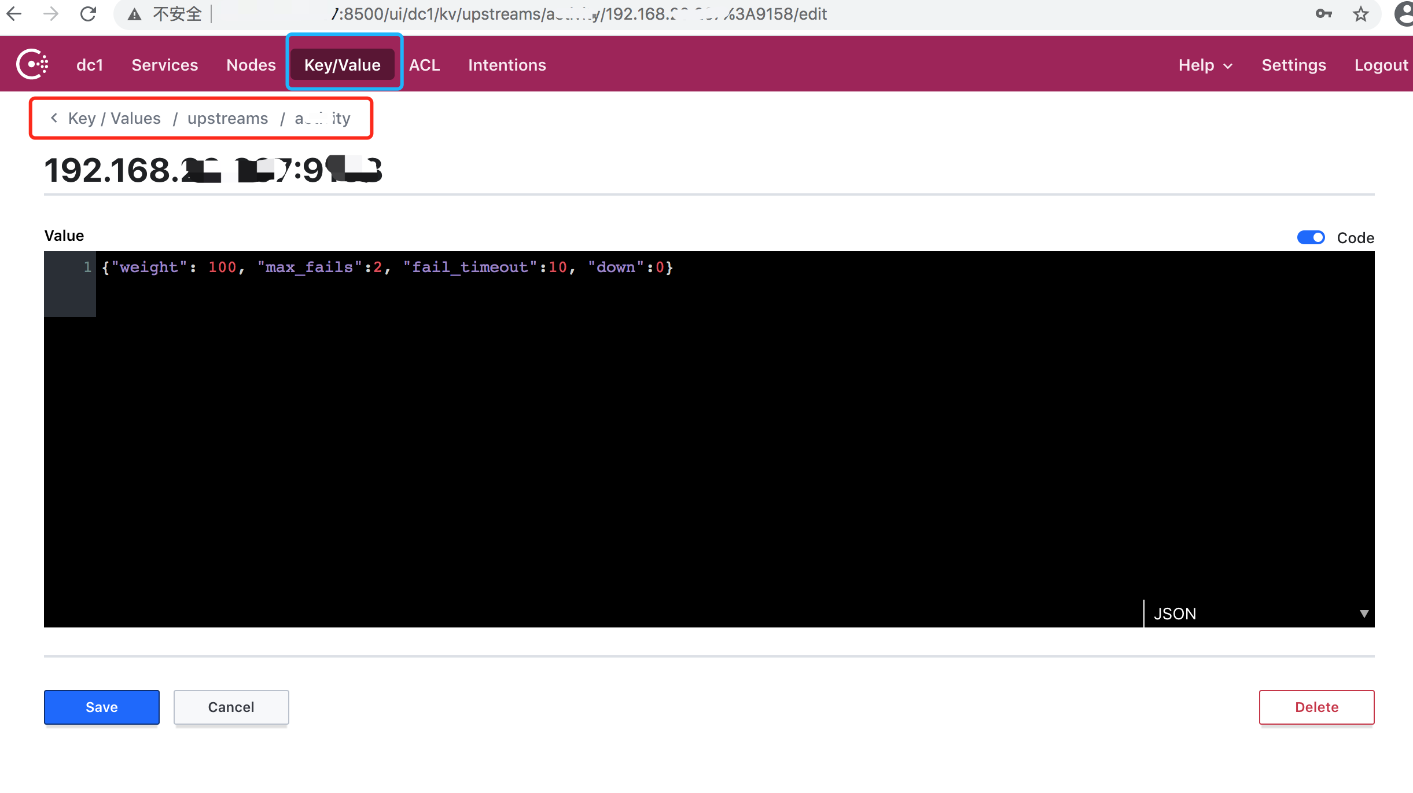This screenshot has width=1413, height=793.
Task: Click the insecure warning triangle icon
Action: tap(135, 14)
